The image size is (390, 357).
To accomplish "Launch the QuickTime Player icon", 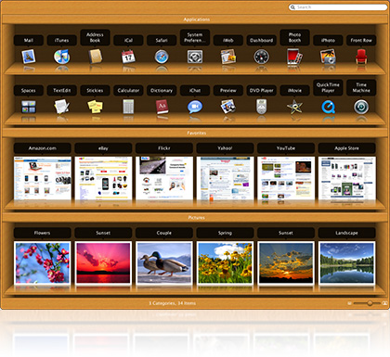I will [x=328, y=107].
